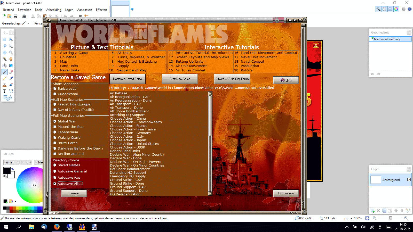Image resolution: width=413 pixels, height=232 pixels.
Task: Click the Browse button
Action: tap(74, 193)
